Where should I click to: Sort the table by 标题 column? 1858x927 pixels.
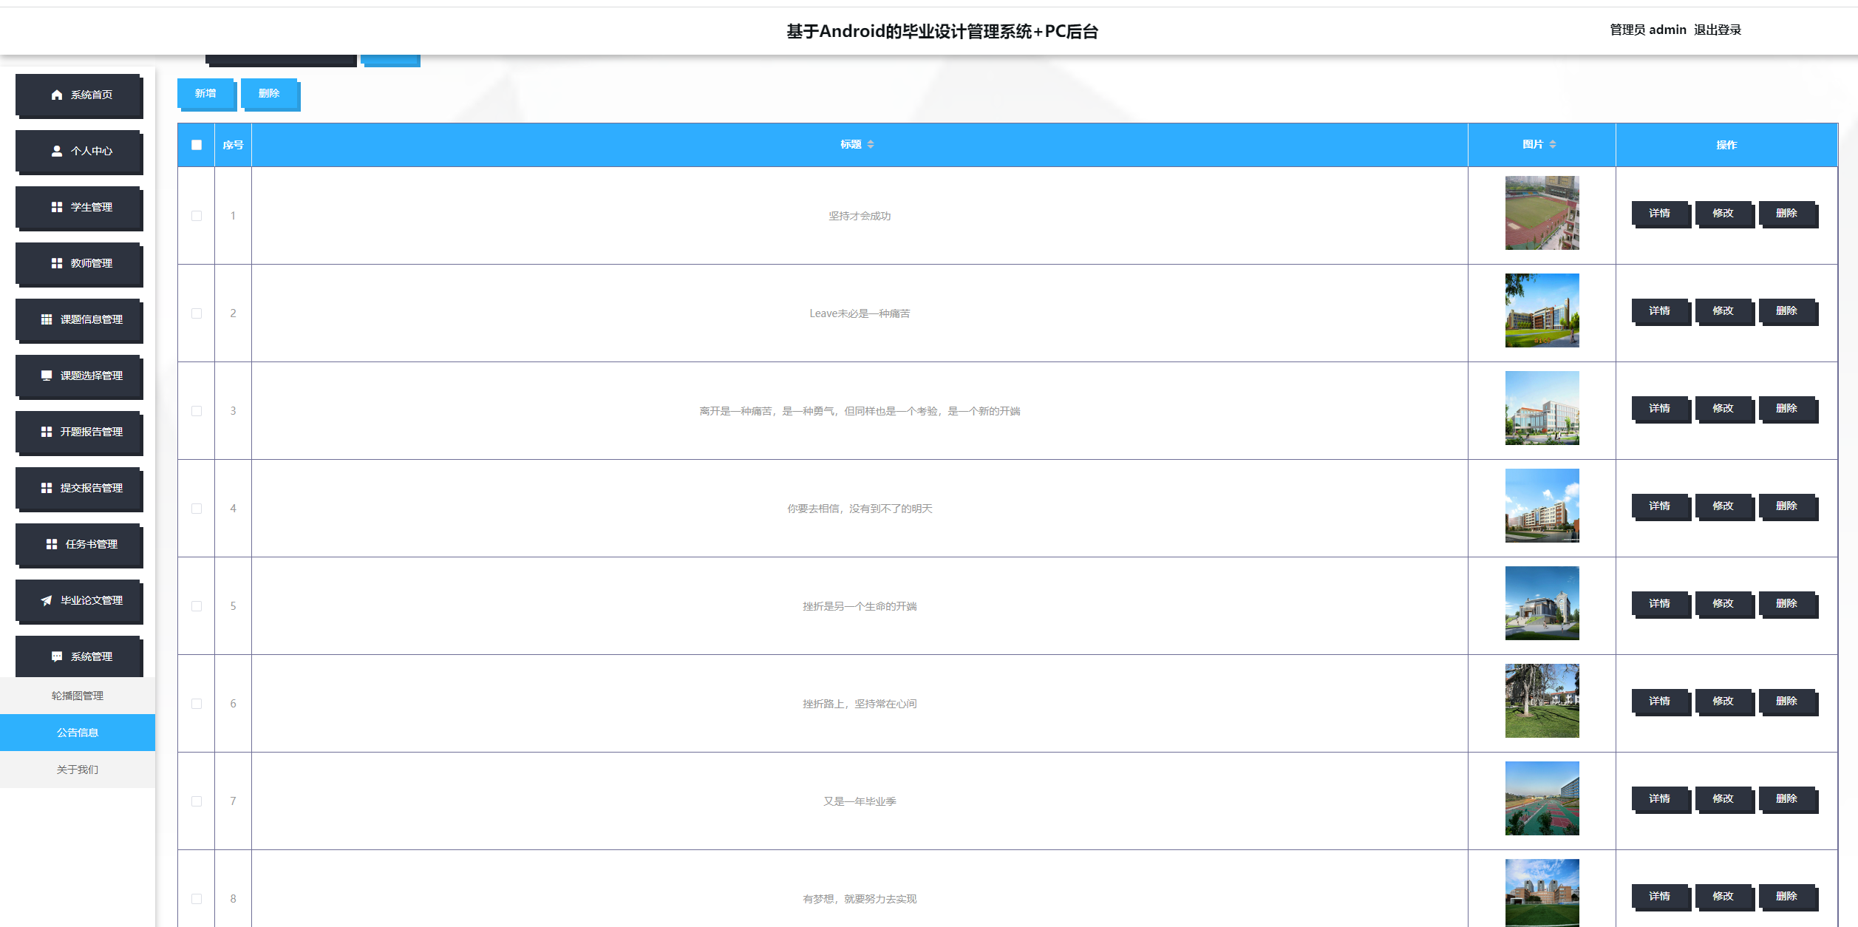point(871,145)
